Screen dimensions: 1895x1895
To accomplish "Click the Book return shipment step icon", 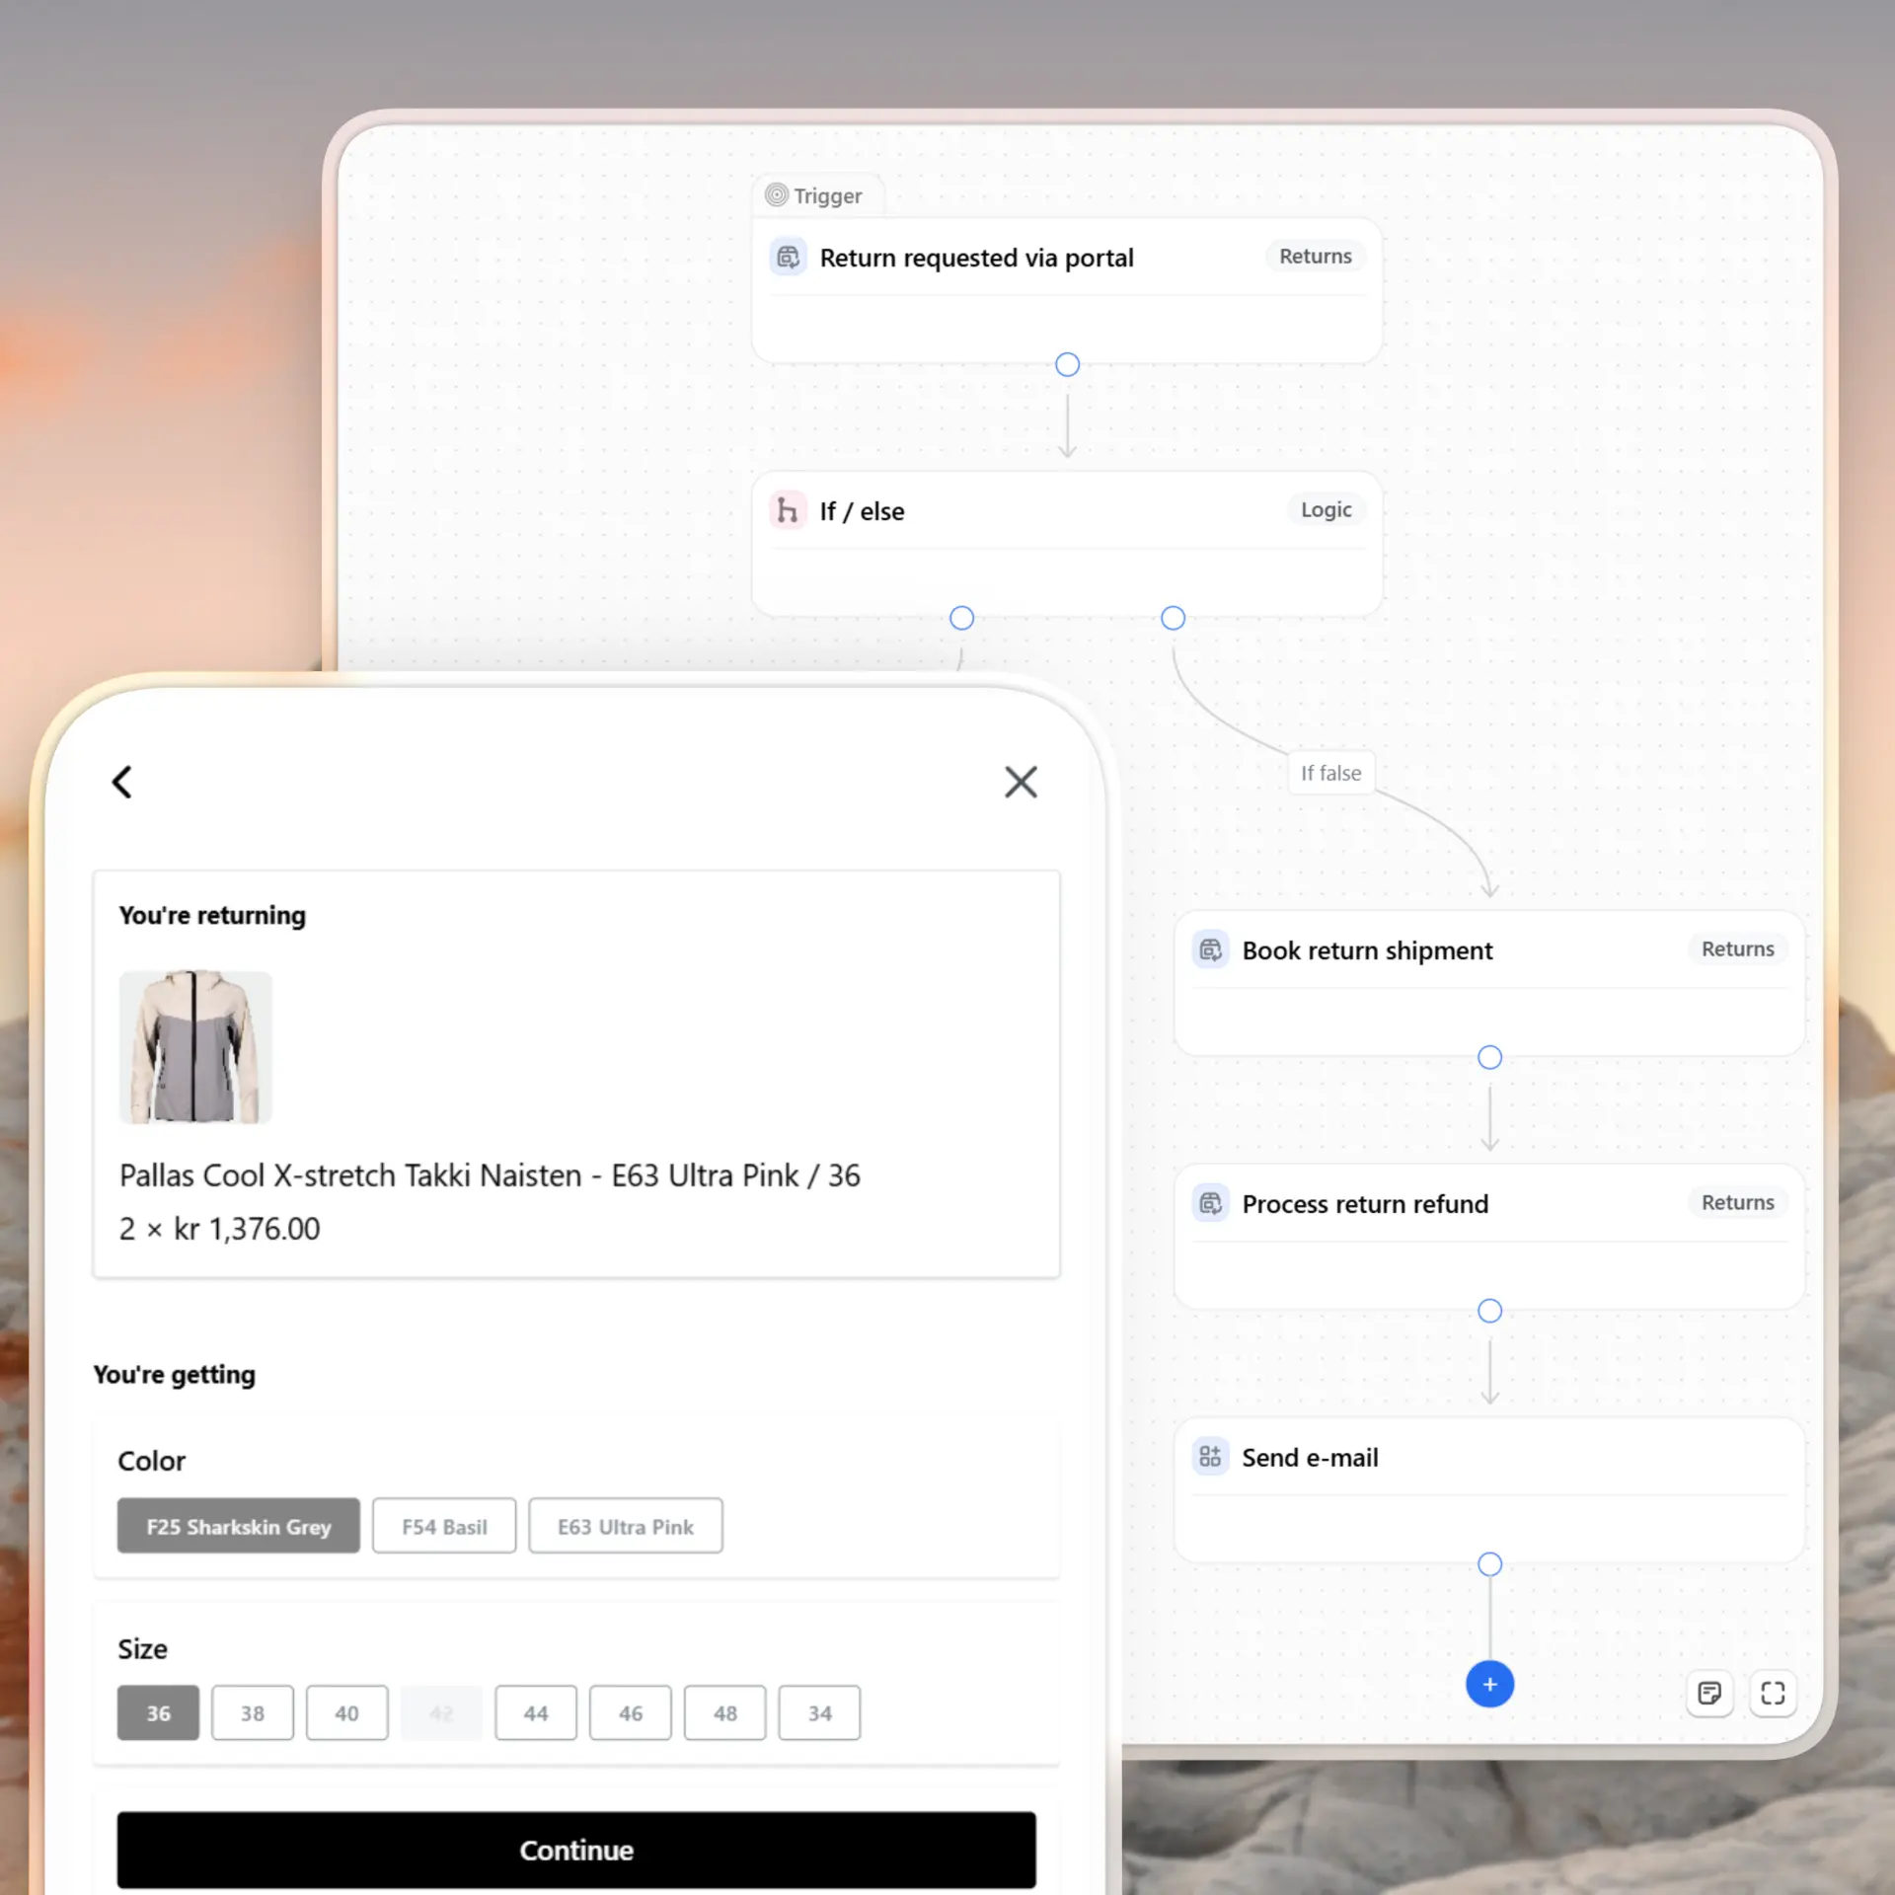I will point(1210,950).
